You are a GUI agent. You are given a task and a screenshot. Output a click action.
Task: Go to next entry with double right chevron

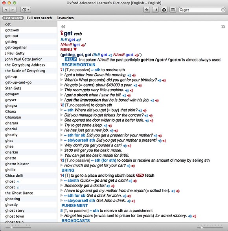(x=223, y=27)
